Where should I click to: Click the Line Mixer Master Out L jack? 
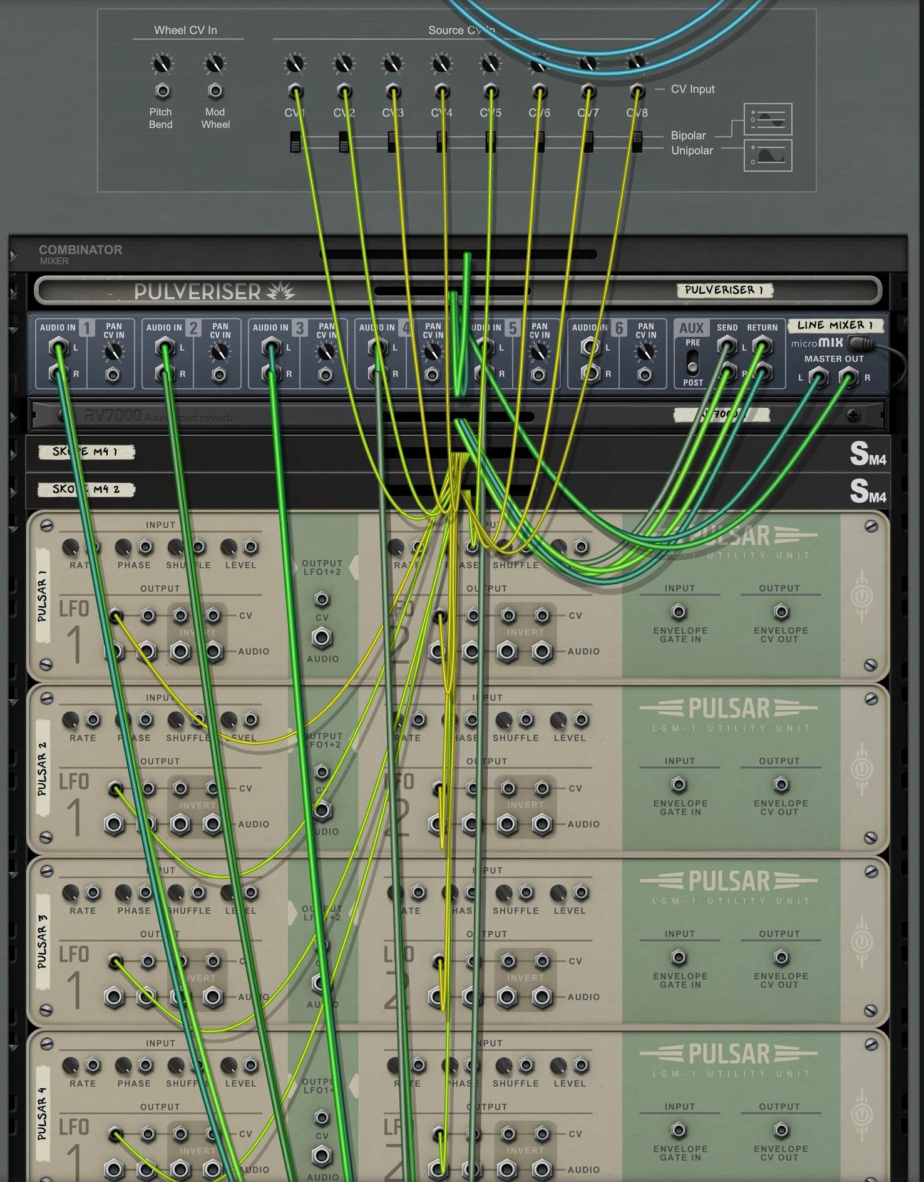(x=818, y=377)
